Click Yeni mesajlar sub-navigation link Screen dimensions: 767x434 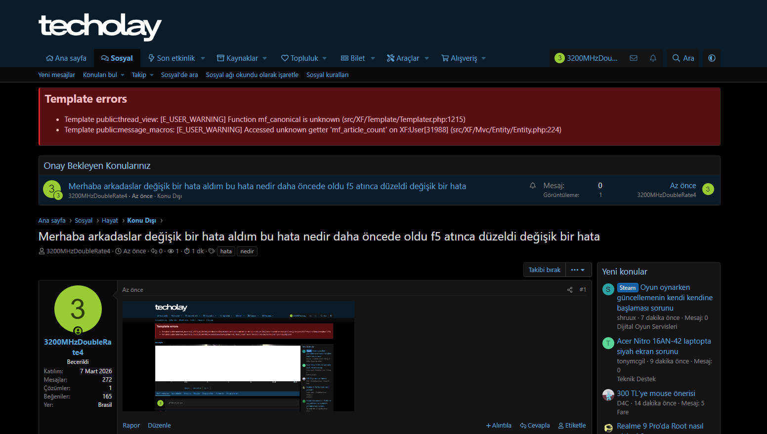[x=57, y=75]
